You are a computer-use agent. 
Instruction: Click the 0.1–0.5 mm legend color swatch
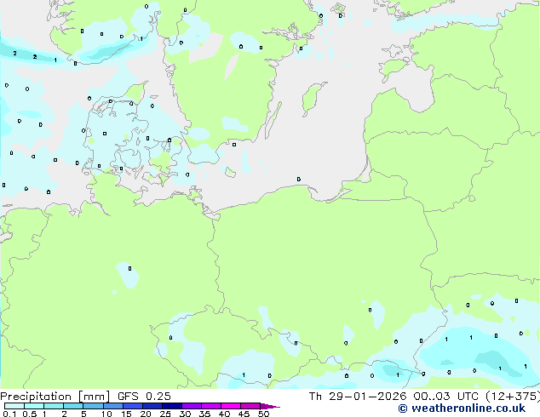coord(14,406)
